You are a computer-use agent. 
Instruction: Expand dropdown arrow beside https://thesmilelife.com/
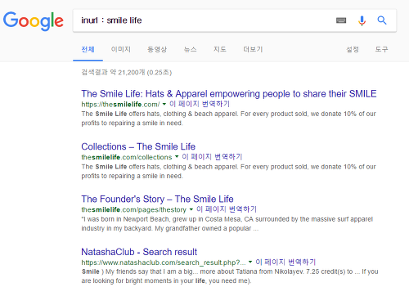[x=164, y=104]
